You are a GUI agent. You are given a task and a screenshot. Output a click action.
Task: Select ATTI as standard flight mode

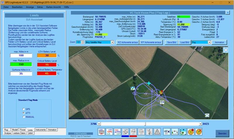coord(24,113)
